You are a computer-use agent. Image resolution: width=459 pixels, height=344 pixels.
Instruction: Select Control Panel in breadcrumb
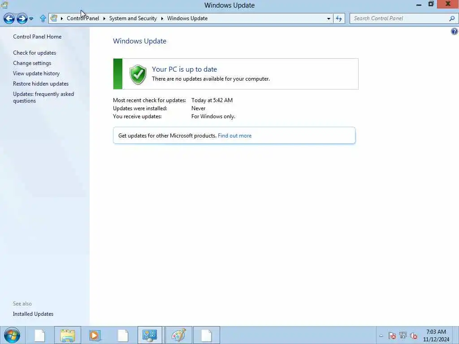[x=83, y=18]
